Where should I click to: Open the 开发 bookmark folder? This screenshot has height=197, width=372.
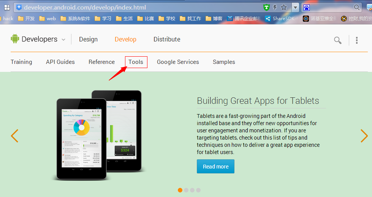(x=27, y=19)
